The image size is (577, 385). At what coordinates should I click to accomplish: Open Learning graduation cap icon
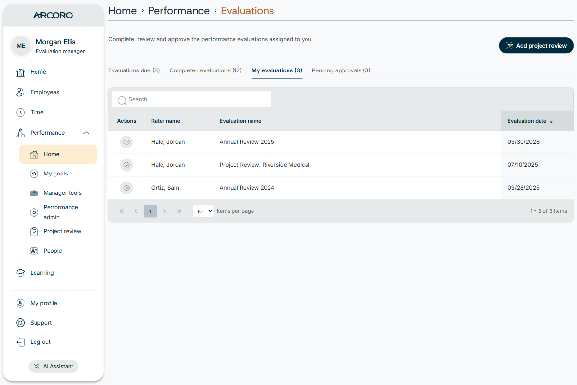pos(20,273)
